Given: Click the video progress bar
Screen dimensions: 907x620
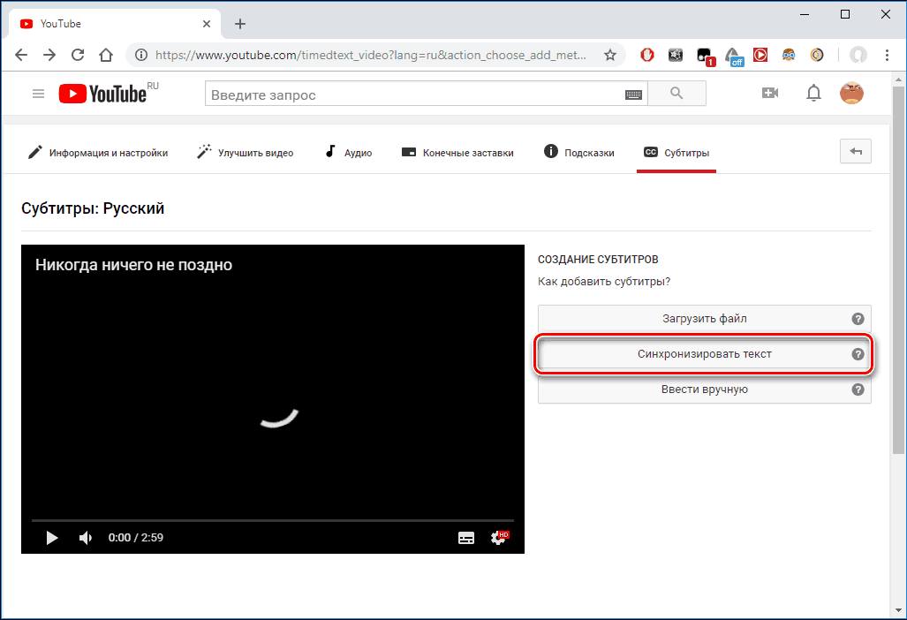Looking at the screenshot, I should [272, 520].
